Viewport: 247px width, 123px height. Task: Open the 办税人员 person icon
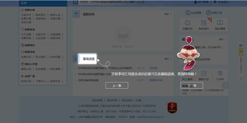214,13
